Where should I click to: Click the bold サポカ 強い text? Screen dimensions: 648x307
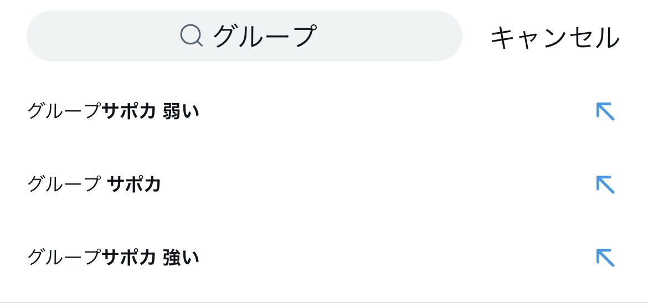151,257
